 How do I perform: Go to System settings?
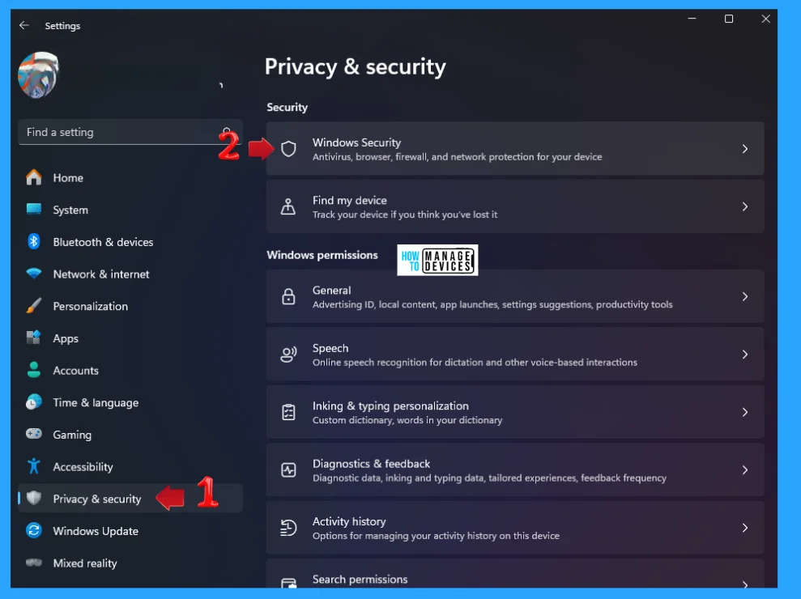[70, 210]
